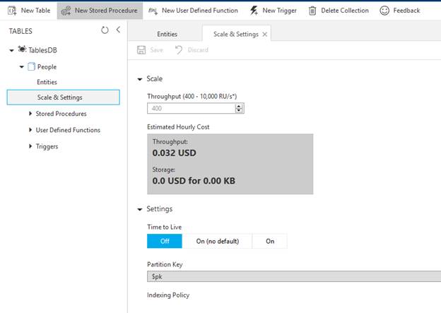The width and height of the screenshot is (441, 313).
Task: Click the Feedback smiley icon
Action: tap(384, 11)
